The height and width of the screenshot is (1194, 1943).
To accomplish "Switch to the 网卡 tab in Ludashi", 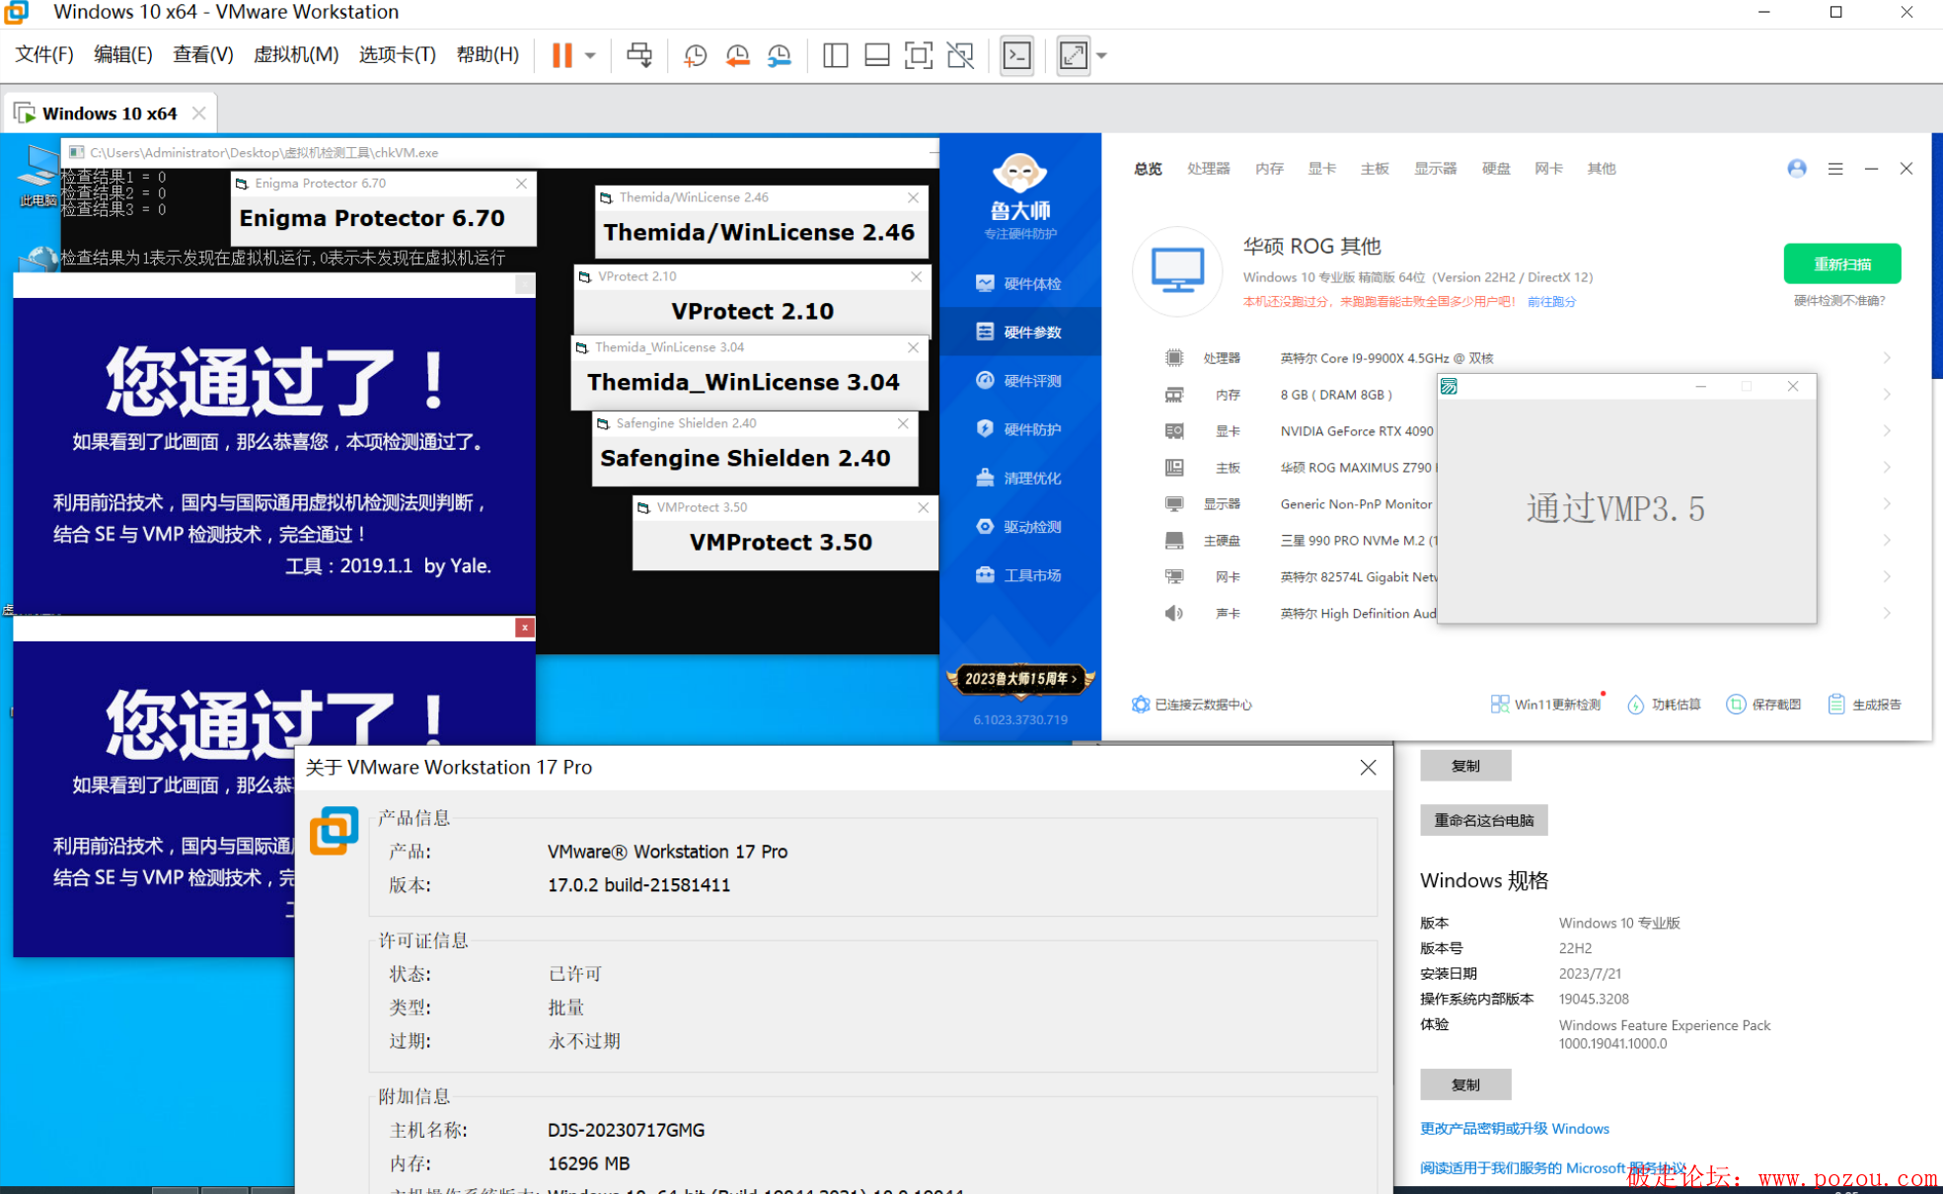I will pyautogui.click(x=1548, y=169).
